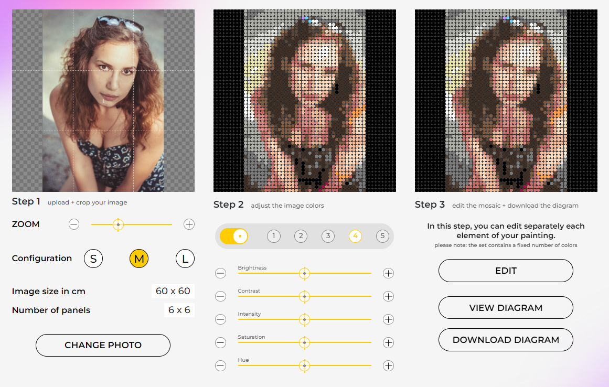Decrease Hue with its minus icon

pyautogui.click(x=221, y=365)
